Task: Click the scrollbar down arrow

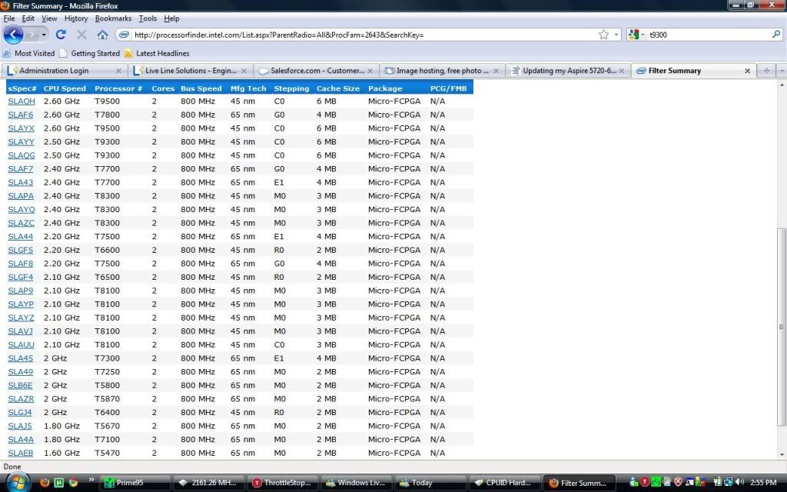Action: click(782, 454)
